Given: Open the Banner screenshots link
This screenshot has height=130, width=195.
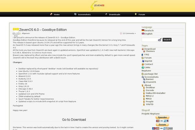Looking at the screenshot, I should tap(150, 79).
